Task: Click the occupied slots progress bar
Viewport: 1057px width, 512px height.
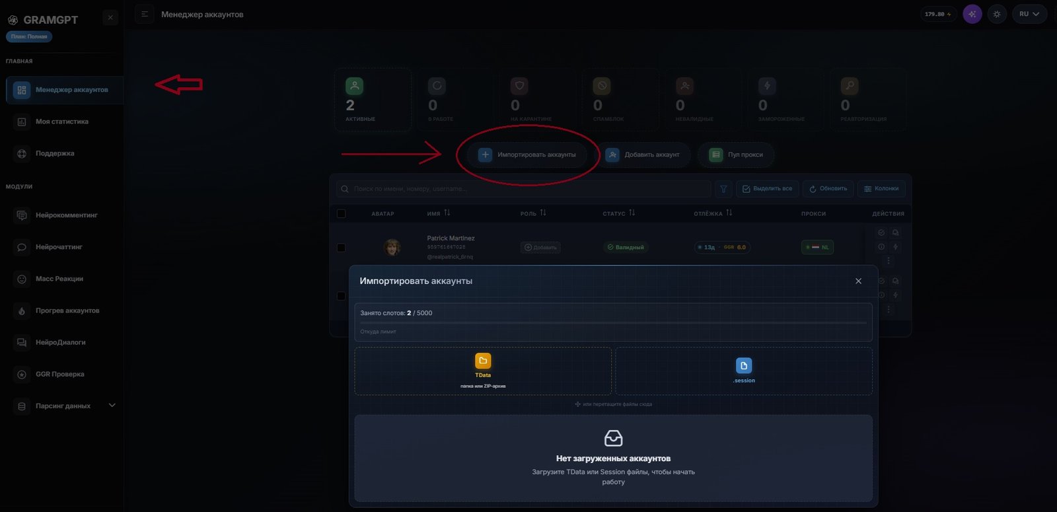Action: point(613,323)
